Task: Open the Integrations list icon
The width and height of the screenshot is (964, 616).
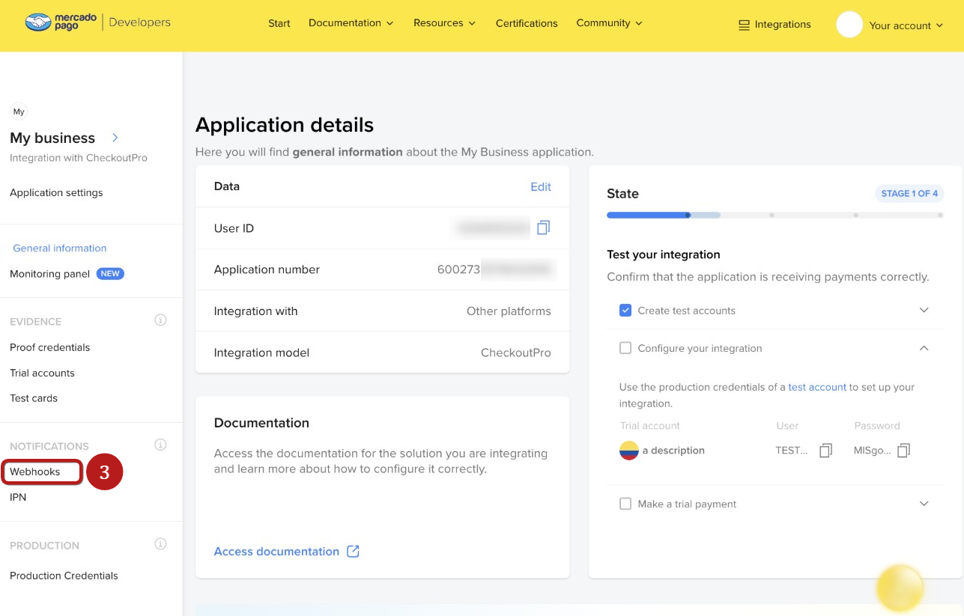Action: coord(744,25)
